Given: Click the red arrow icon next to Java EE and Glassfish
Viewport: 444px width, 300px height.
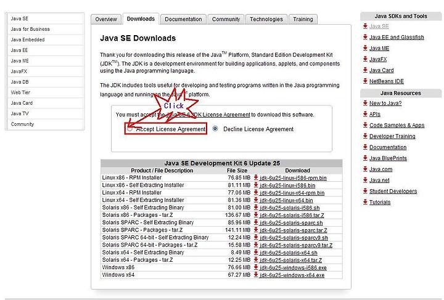Looking at the screenshot, I should coord(365,37).
